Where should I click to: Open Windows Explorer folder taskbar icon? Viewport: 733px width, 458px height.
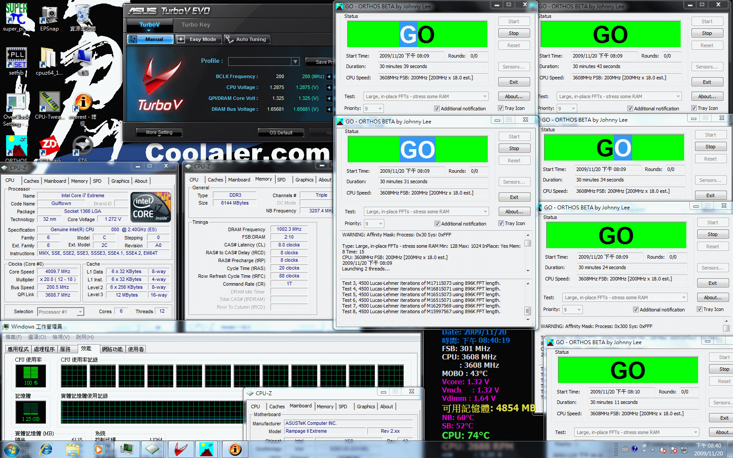tap(73, 449)
